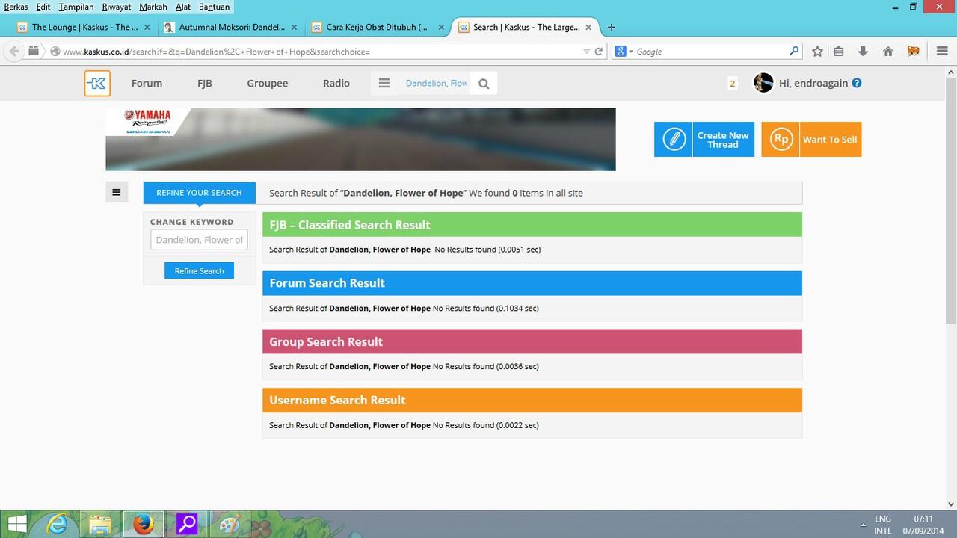957x538 pixels.
Task: Open the help question mark icon
Action: click(857, 83)
